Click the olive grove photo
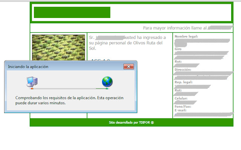Screen dimensions: 241x150 pos(58,48)
